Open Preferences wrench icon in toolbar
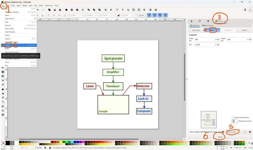The height and width of the screenshot is (150, 253). [x=156, y=10]
